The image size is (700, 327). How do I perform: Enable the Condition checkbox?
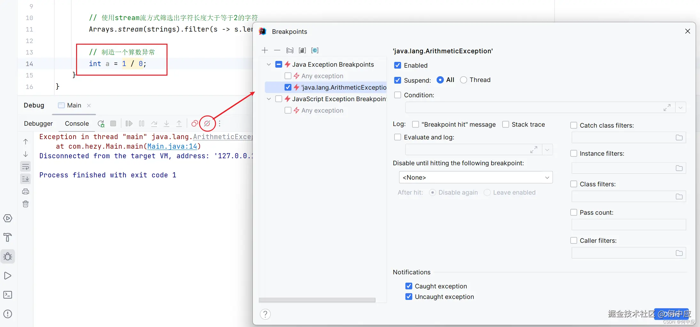click(398, 95)
